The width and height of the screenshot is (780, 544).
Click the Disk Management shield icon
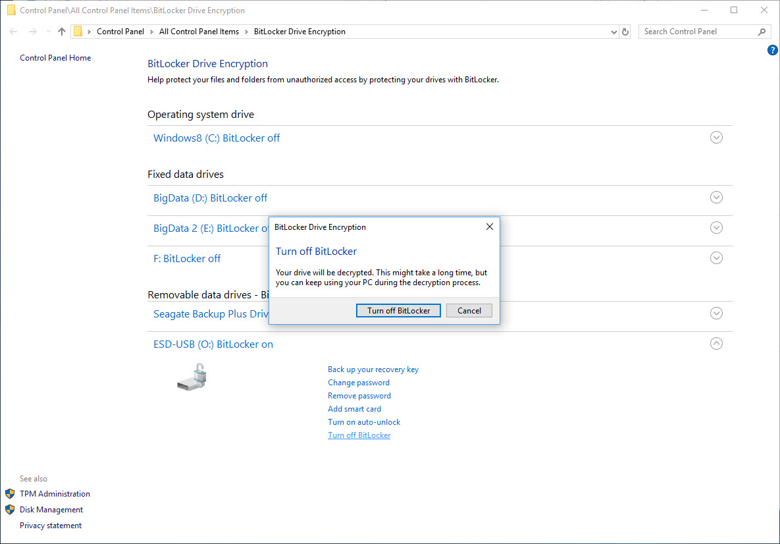10,510
